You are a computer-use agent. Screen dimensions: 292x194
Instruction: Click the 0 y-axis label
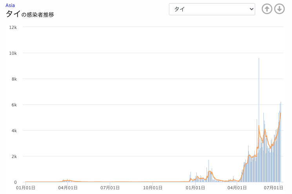pos(15,183)
